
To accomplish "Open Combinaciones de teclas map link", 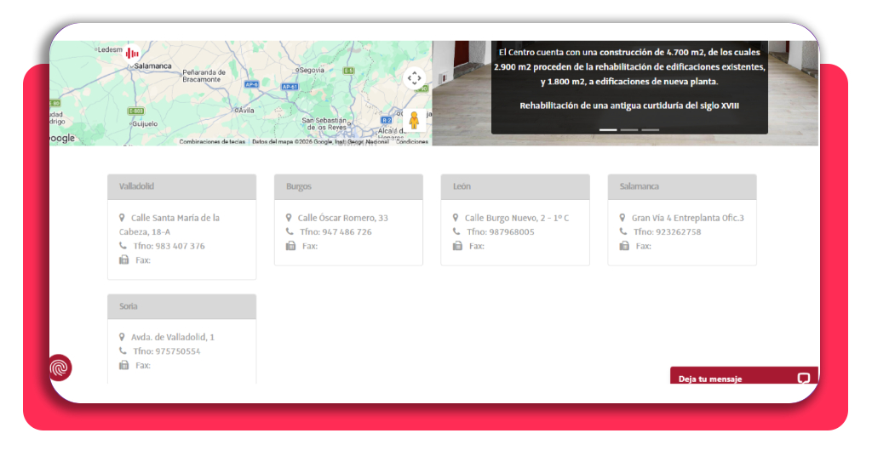I will pyautogui.click(x=212, y=141).
